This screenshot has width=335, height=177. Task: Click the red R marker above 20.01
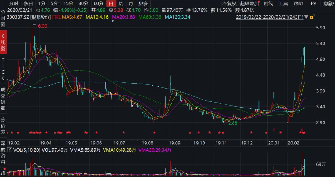pyautogui.click(x=274, y=129)
